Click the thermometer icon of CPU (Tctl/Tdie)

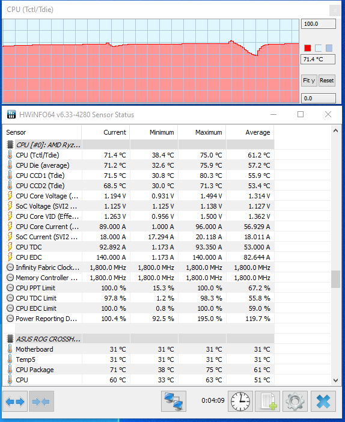pos(10,155)
